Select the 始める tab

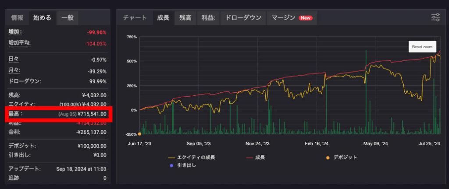coord(43,17)
